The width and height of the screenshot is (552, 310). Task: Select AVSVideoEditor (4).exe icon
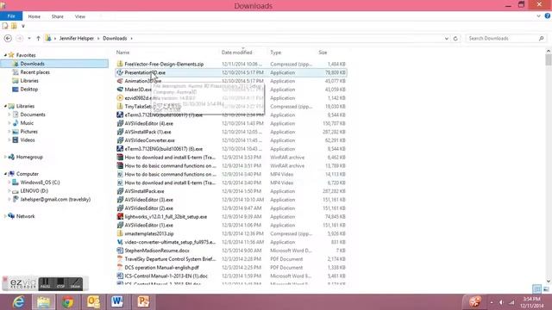(x=120, y=123)
